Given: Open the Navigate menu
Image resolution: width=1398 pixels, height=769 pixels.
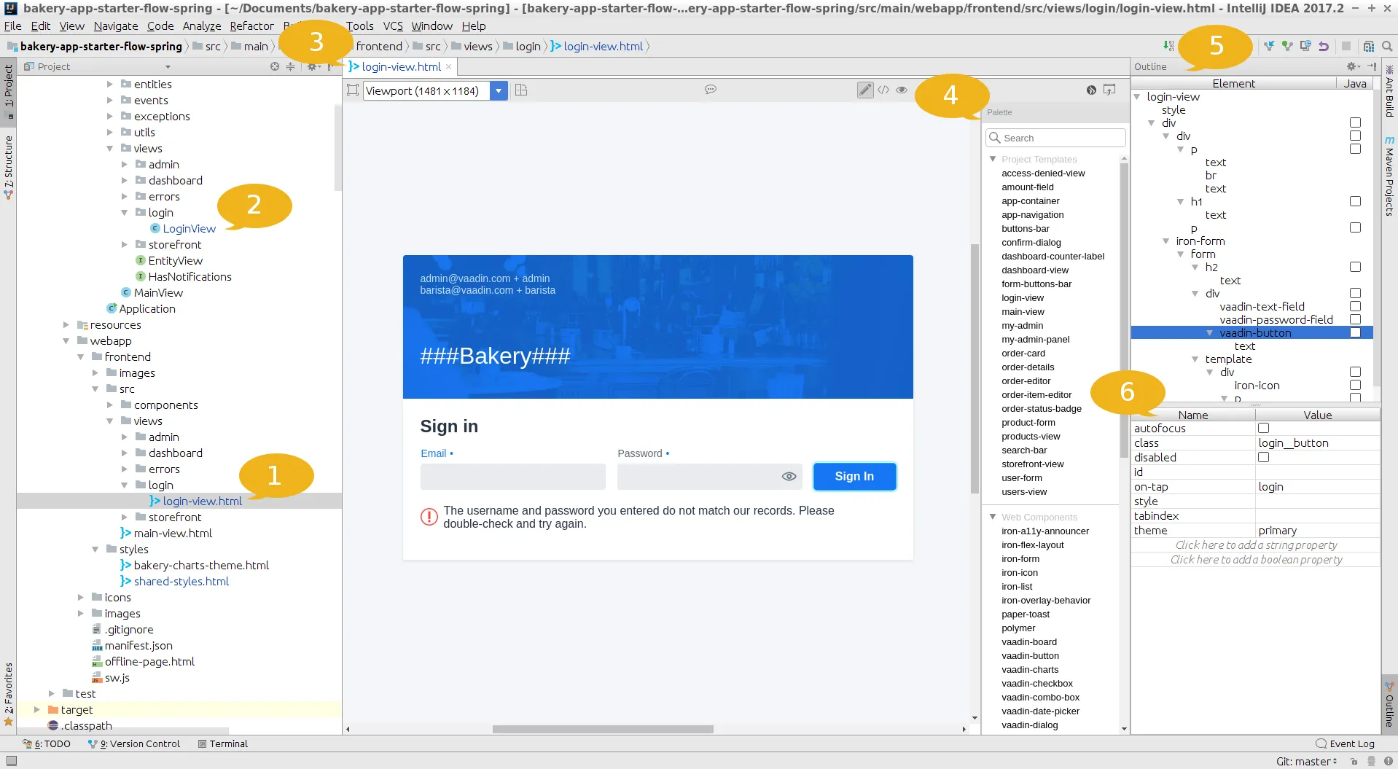Looking at the screenshot, I should click(115, 26).
